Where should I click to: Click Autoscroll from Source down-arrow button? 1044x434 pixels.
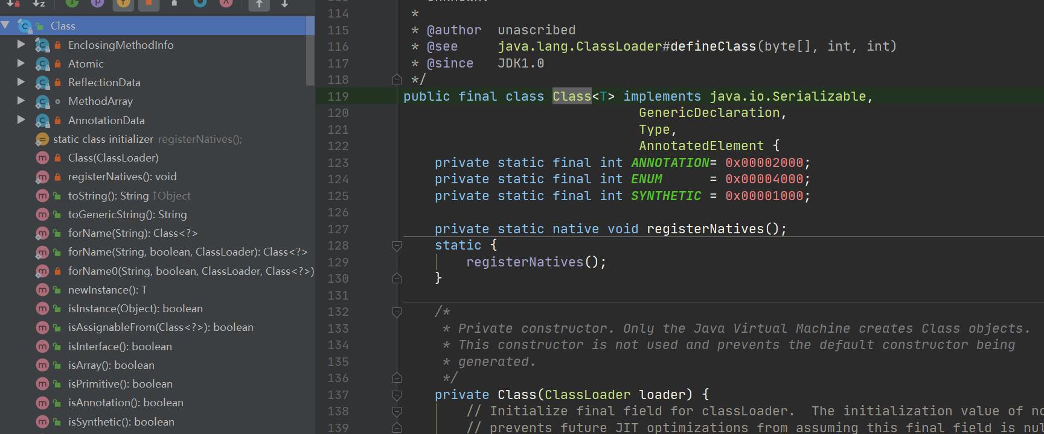(x=284, y=4)
